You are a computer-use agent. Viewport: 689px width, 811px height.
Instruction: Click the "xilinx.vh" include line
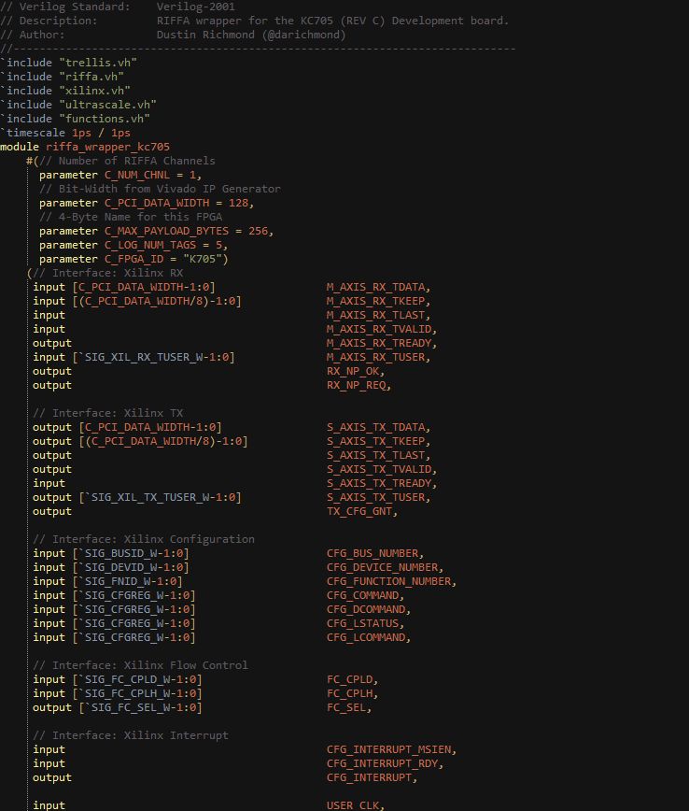tap(65, 91)
